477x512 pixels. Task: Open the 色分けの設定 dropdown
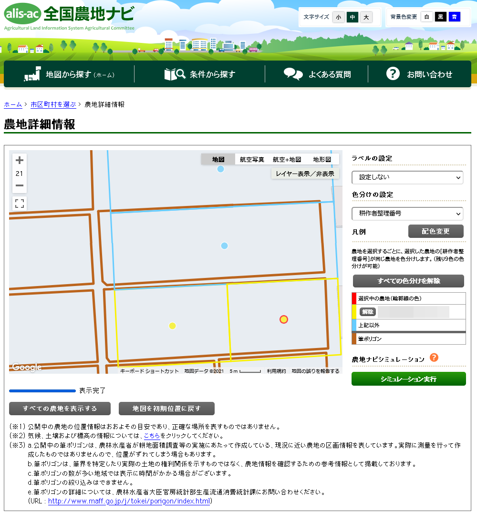click(407, 214)
